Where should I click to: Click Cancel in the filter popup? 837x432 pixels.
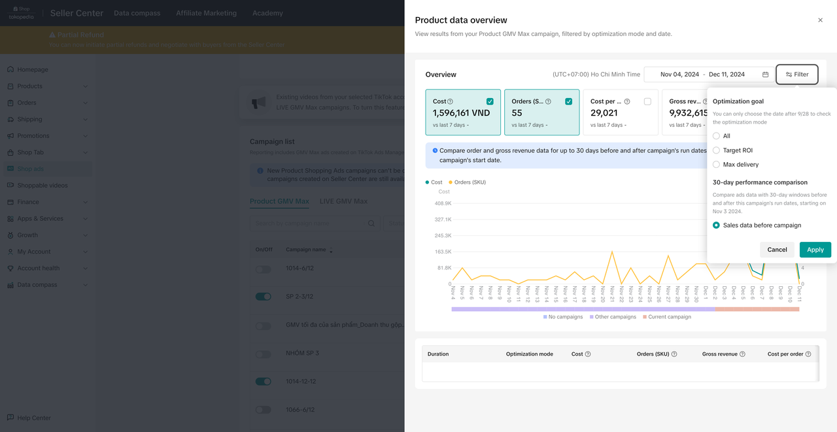pyautogui.click(x=777, y=250)
